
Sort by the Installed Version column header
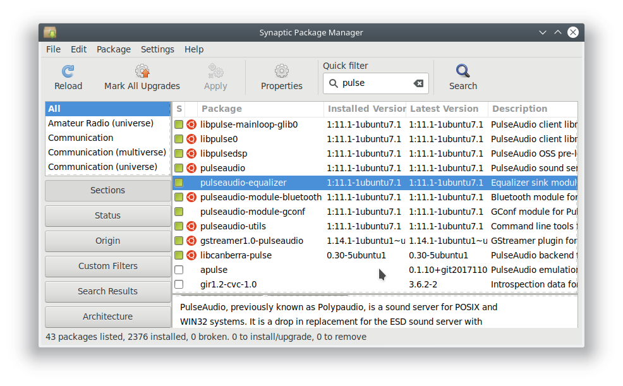365,109
